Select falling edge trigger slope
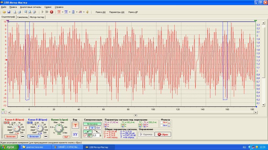Image resolution: width=268 pixels, height=150 pixels. point(97,132)
